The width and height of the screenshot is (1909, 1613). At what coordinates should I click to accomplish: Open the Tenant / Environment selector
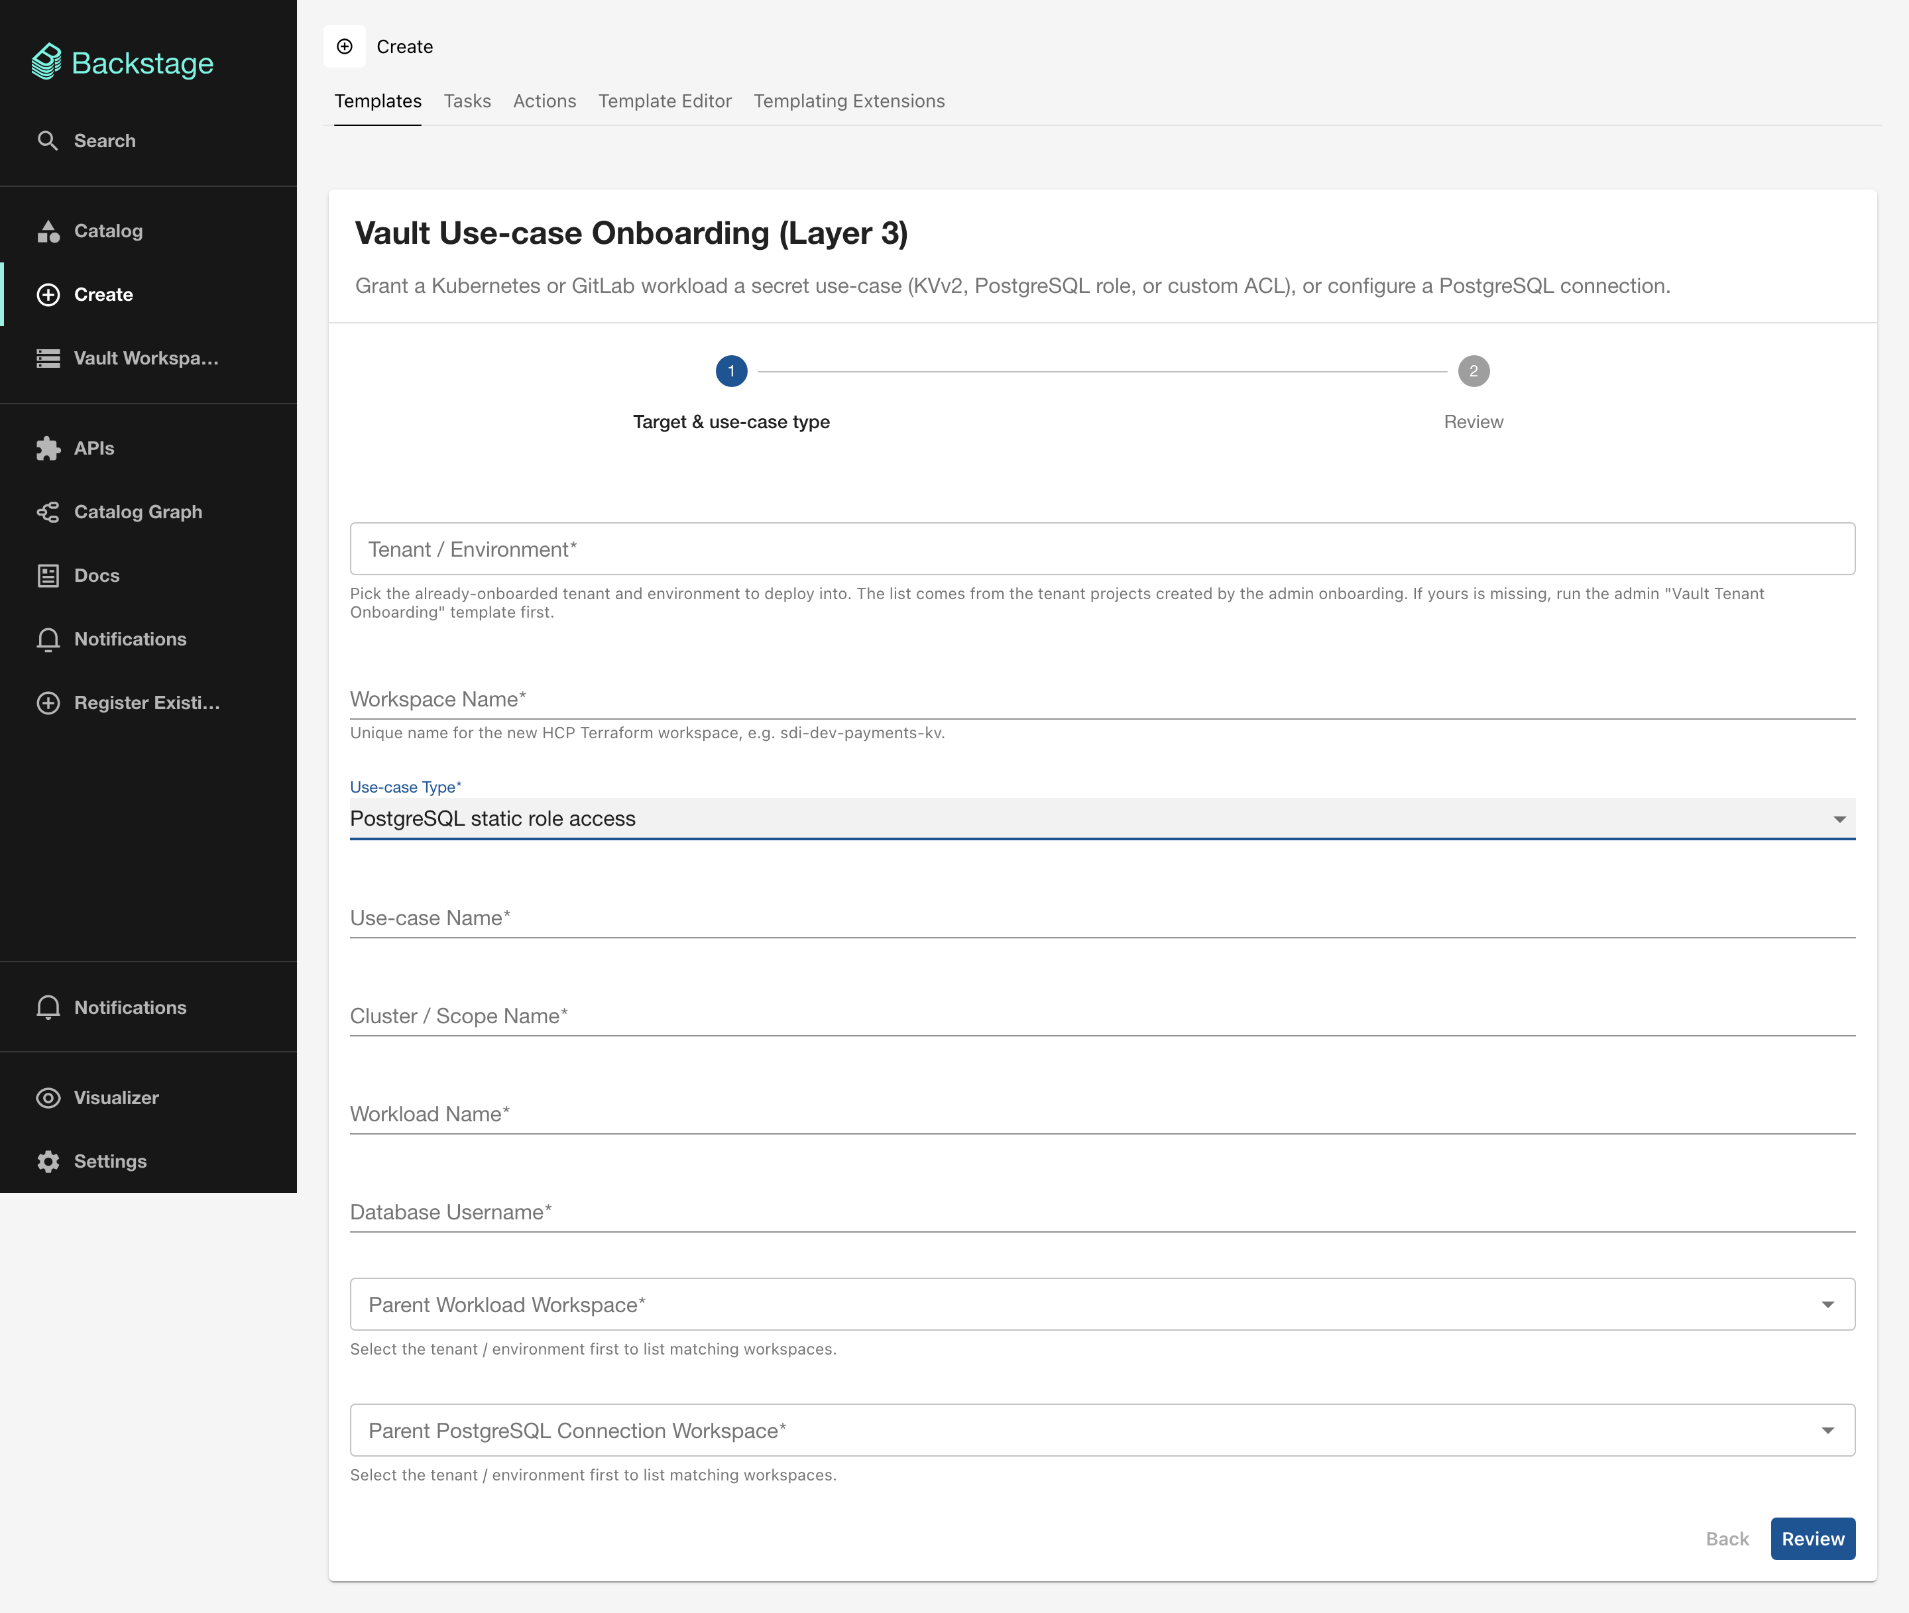pos(1102,549)
